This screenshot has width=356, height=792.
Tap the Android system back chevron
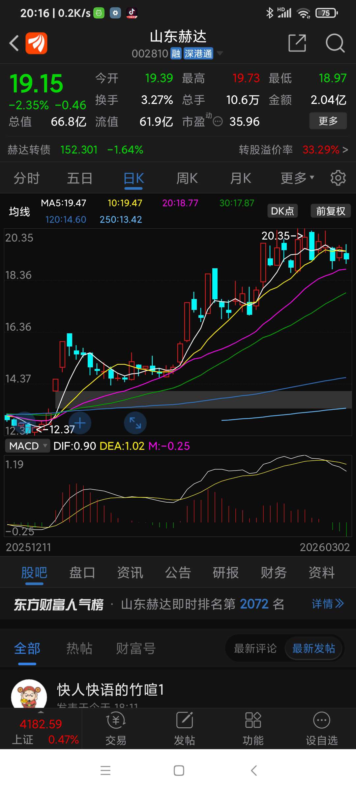(x=253, y=771)
